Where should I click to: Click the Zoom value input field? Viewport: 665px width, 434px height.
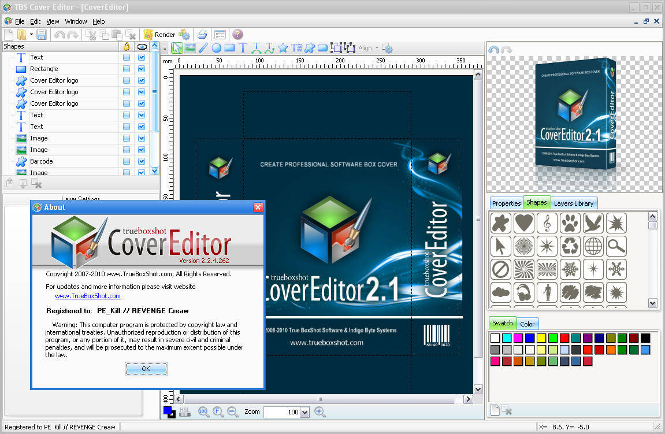pyautogui.click(x=281, y=412)
